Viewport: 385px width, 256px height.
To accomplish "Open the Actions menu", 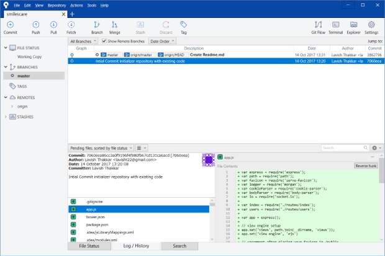I will click(76, 6).
